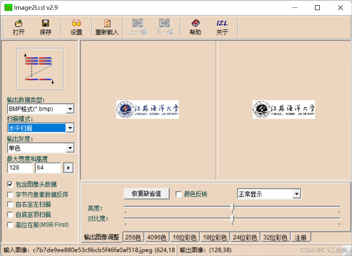
Task: Expand the 输出灰度 单色 dropdown
Action: pyautogui.click(x=70, y=148)
